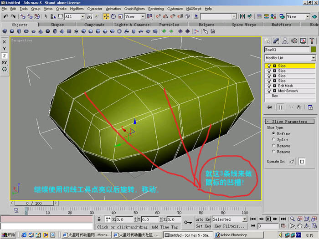Click Configure Modifier Sets icon

[310, 107]
